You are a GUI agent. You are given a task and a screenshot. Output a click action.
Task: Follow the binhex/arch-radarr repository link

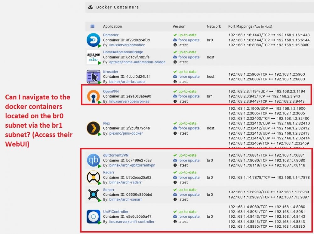coord(125,182)
